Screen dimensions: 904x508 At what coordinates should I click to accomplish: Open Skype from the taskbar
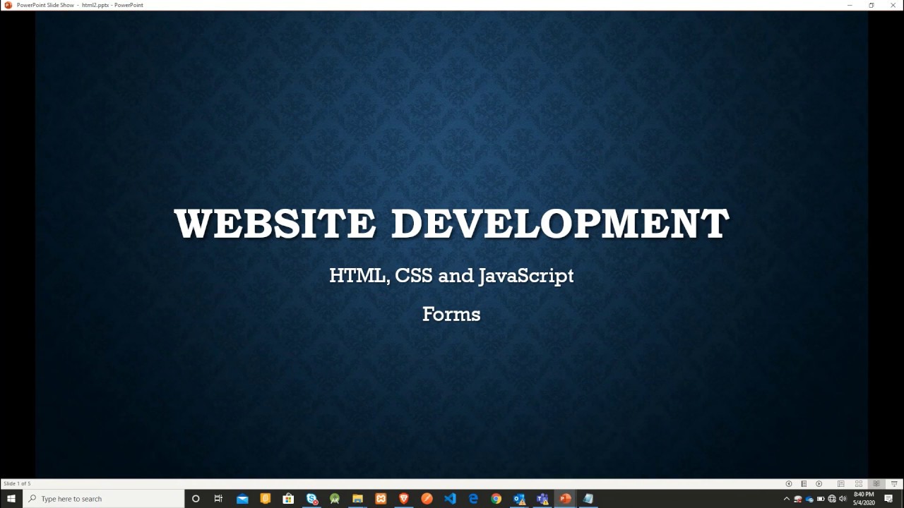pyautogui.click(x=311, y=499)
